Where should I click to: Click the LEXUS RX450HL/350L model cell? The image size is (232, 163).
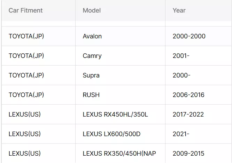tap(115, 114)
